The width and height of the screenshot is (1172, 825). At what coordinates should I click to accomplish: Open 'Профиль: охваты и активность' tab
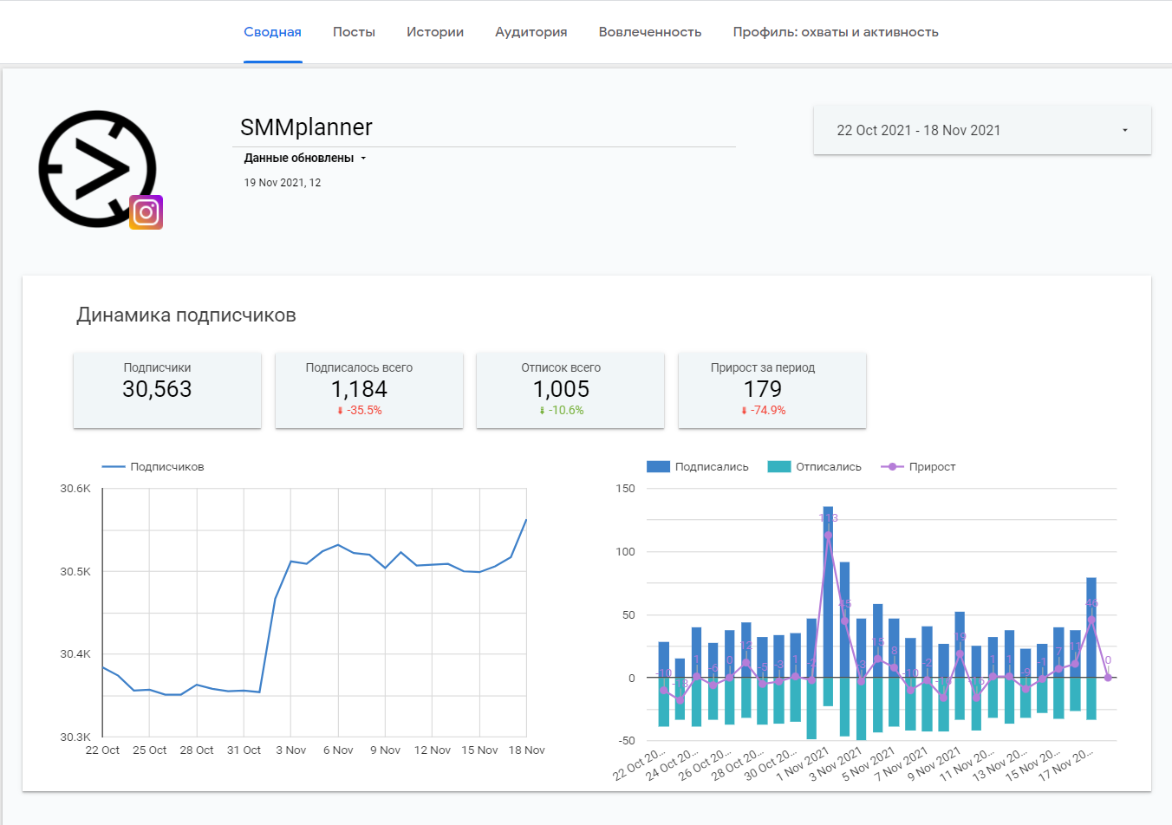(835, 32)
